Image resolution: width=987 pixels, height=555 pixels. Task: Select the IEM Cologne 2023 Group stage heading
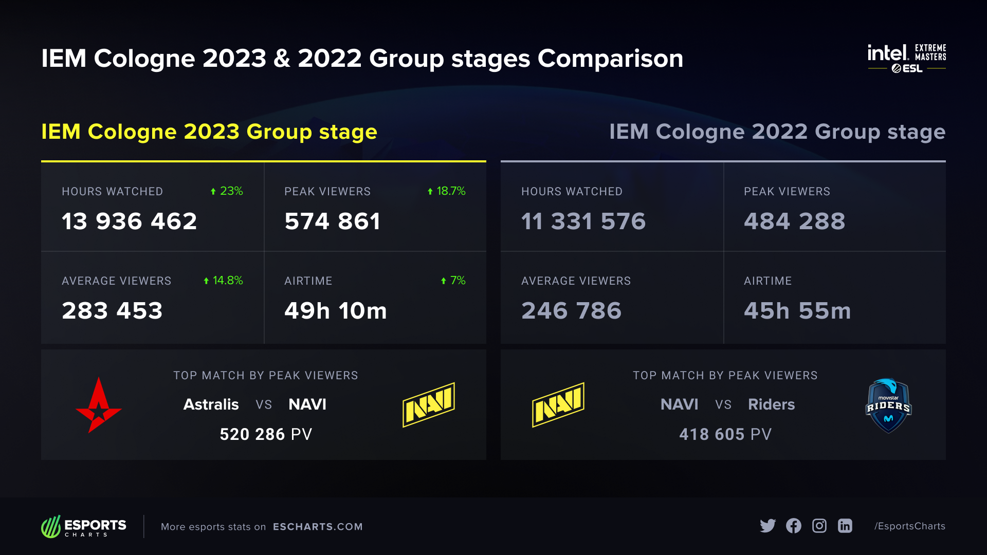click(x=209, y=132)
